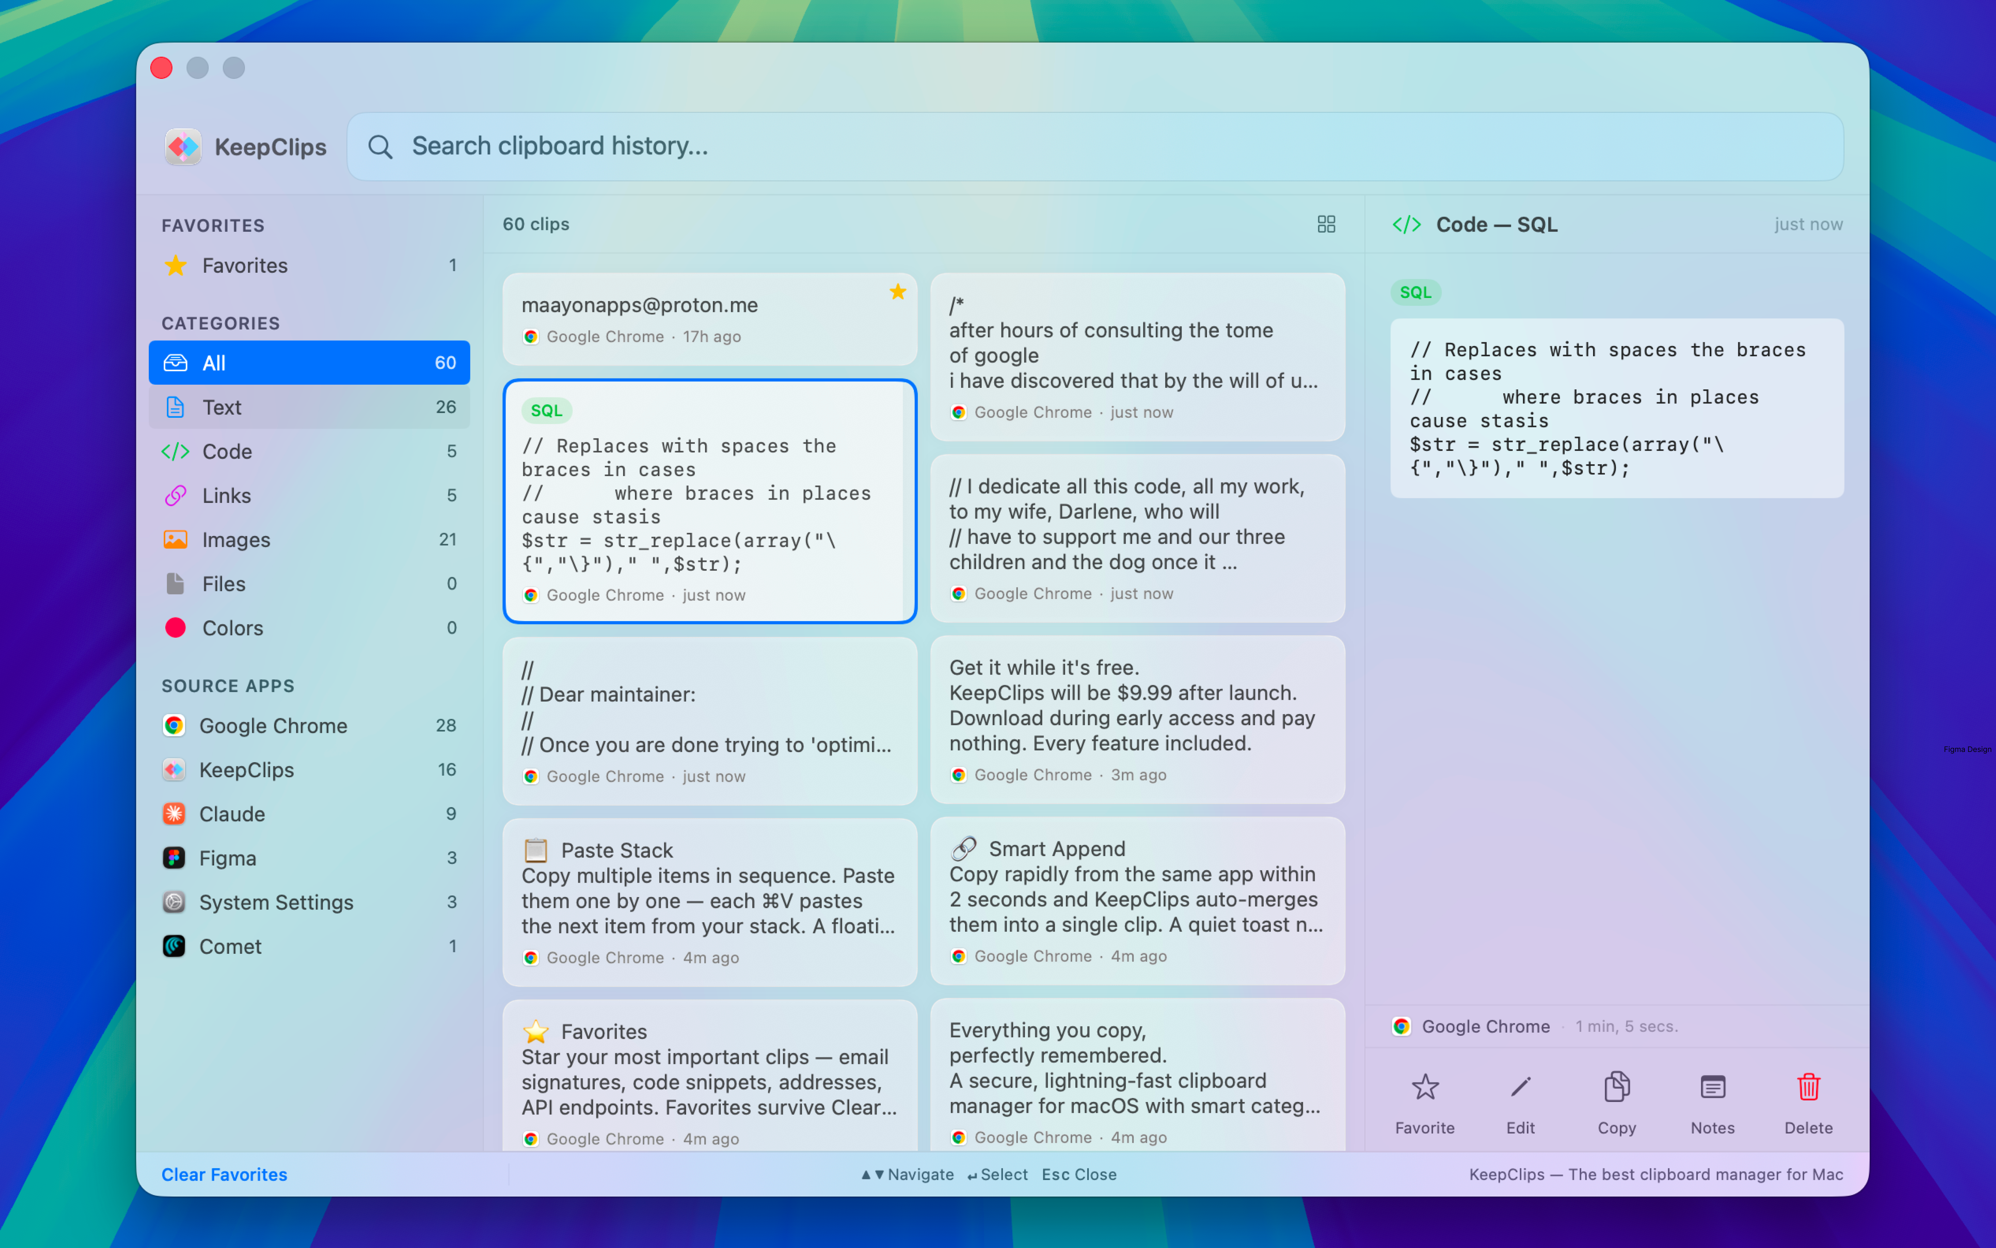
Task: Select the Images category
Action: 309,539
